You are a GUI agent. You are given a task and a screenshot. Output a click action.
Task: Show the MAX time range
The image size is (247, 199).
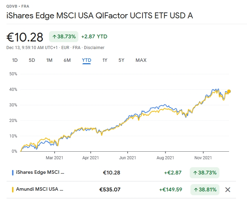tap(141, 60)
